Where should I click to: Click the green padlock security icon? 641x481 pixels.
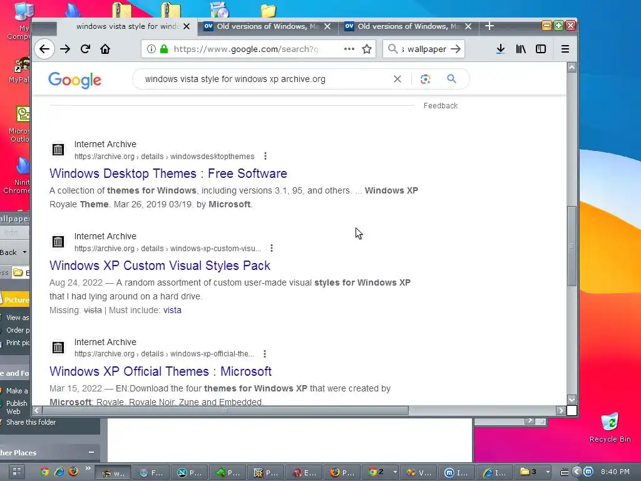[x=164, y=49]
